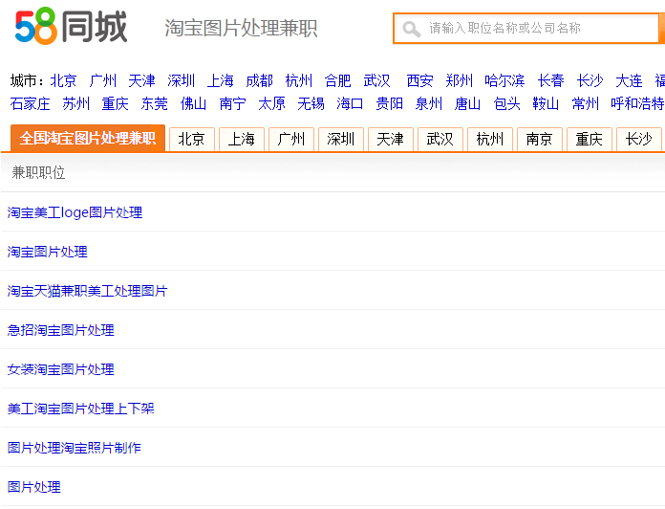
Task: Choose 哈尔滨 in the city list
Action: click(x=504, y=80)
